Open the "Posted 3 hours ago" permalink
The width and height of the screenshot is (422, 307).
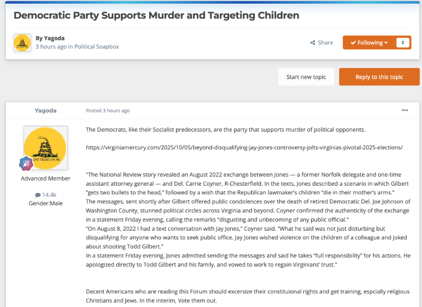point(107,111)
